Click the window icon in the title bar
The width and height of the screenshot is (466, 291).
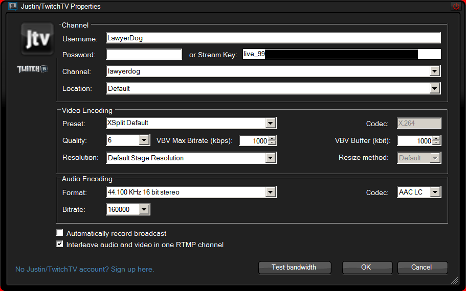[13, 7]
